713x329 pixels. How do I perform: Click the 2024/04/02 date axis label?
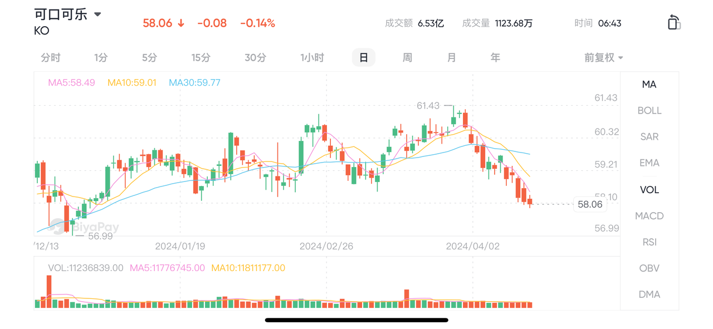click(x=473, y=246)
